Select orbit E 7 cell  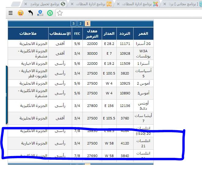pos(109,53)
